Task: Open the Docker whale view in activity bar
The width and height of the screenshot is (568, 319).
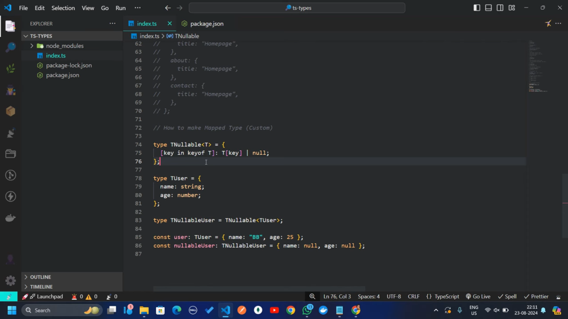Action: pos(11,218)
